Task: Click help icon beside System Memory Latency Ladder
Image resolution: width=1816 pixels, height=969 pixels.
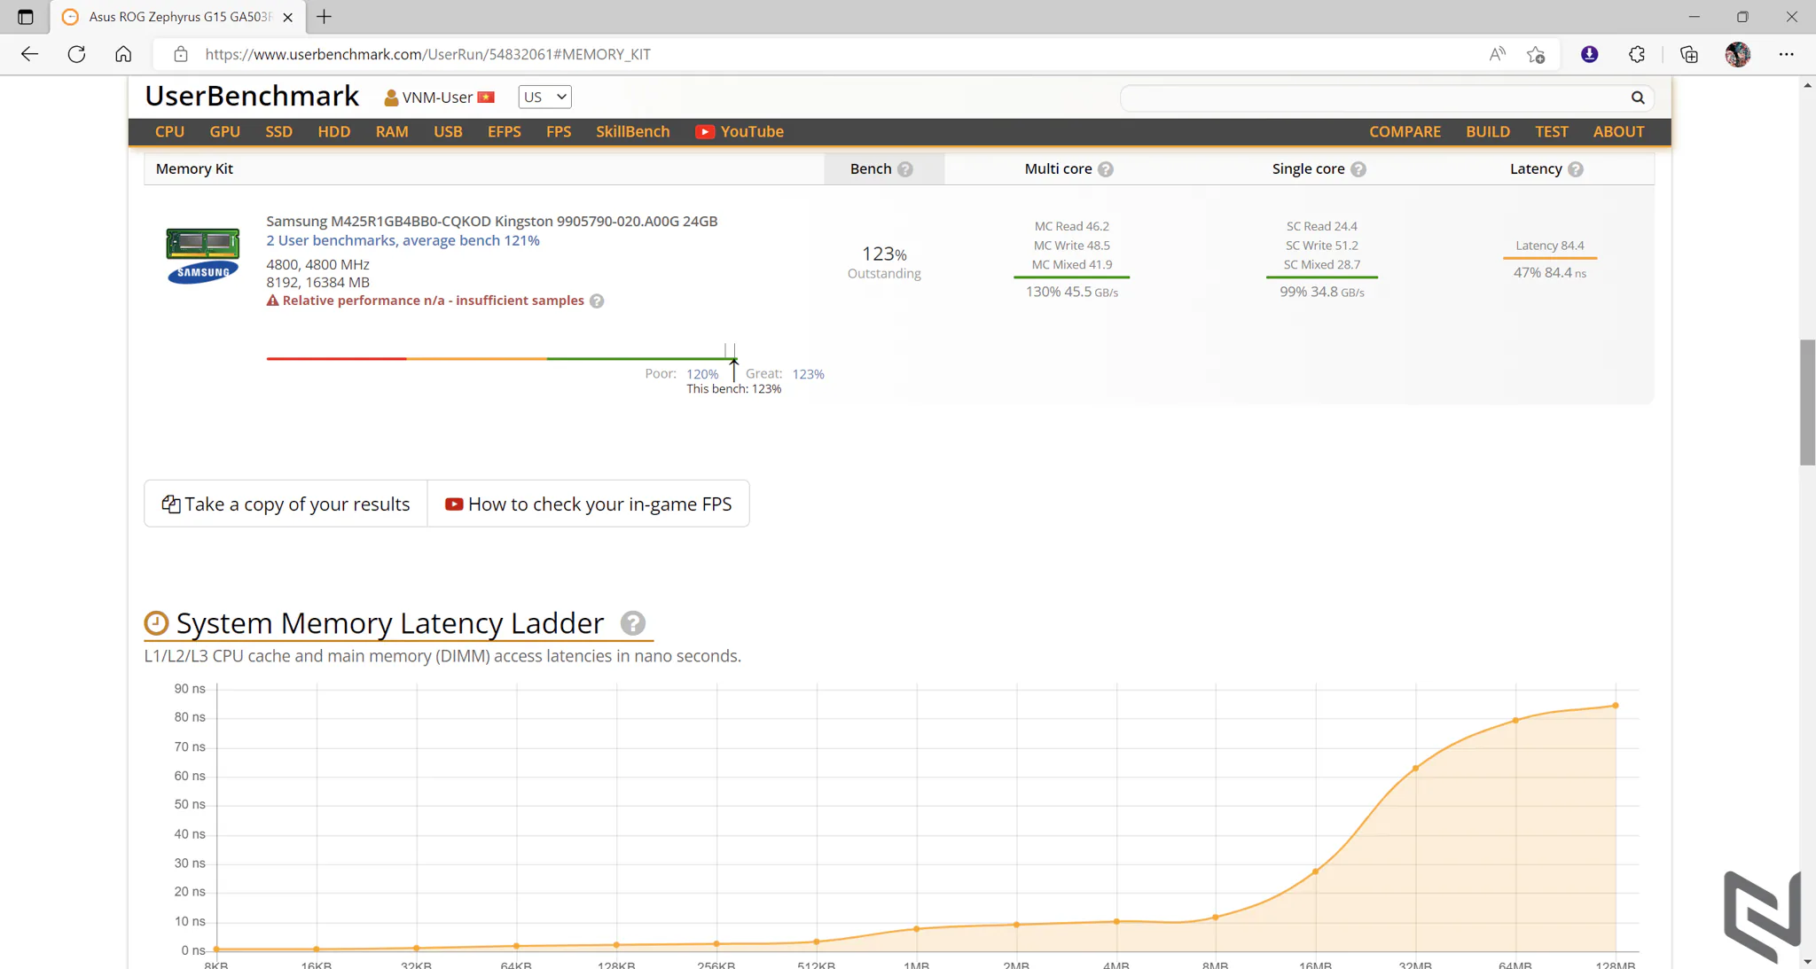Action: coord(633,623)
